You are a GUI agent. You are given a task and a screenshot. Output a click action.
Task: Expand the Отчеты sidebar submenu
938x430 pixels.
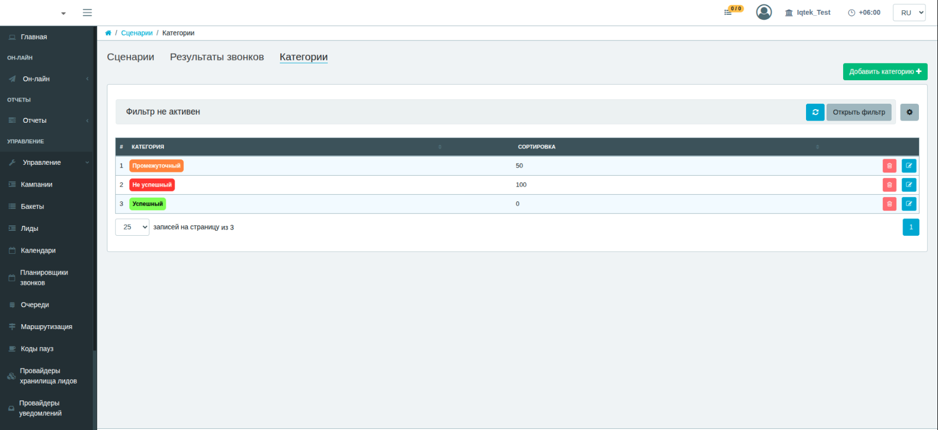tap(47, 121)
